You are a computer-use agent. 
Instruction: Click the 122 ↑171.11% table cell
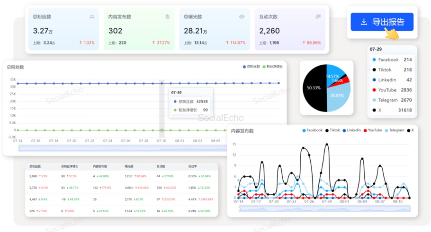102,188
